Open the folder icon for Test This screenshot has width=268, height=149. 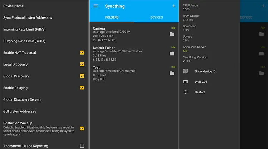(172, 73)
